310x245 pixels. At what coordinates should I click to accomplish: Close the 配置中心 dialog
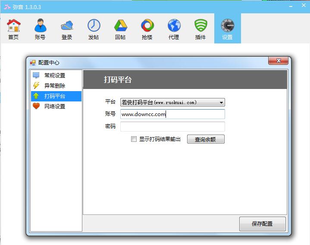(278, 61)
